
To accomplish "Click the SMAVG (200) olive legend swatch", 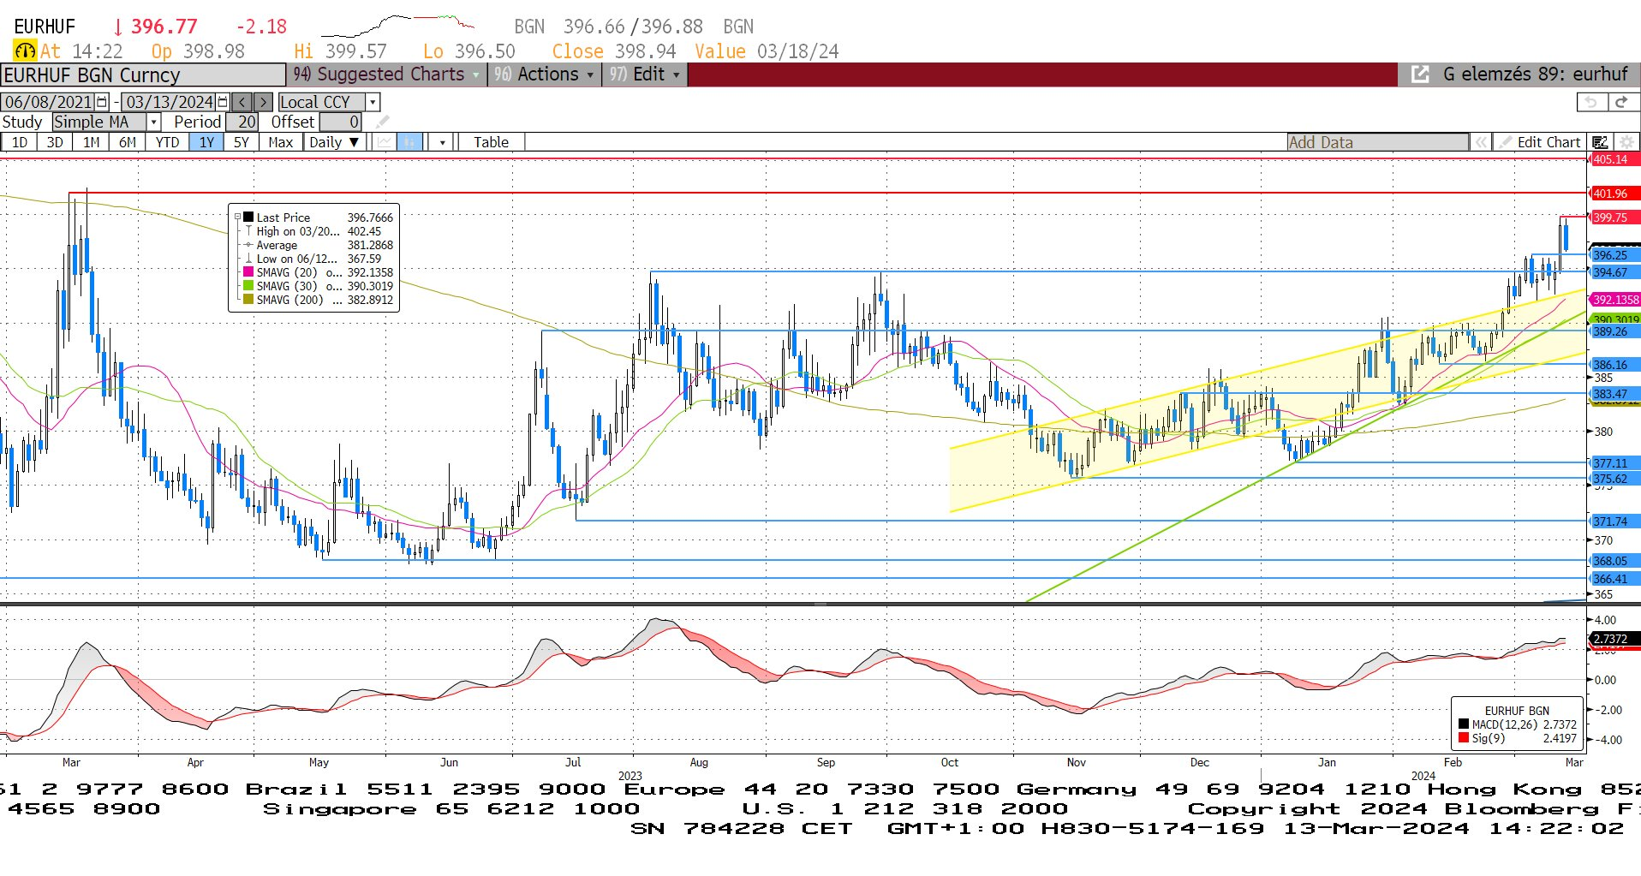I will (248, 300).
